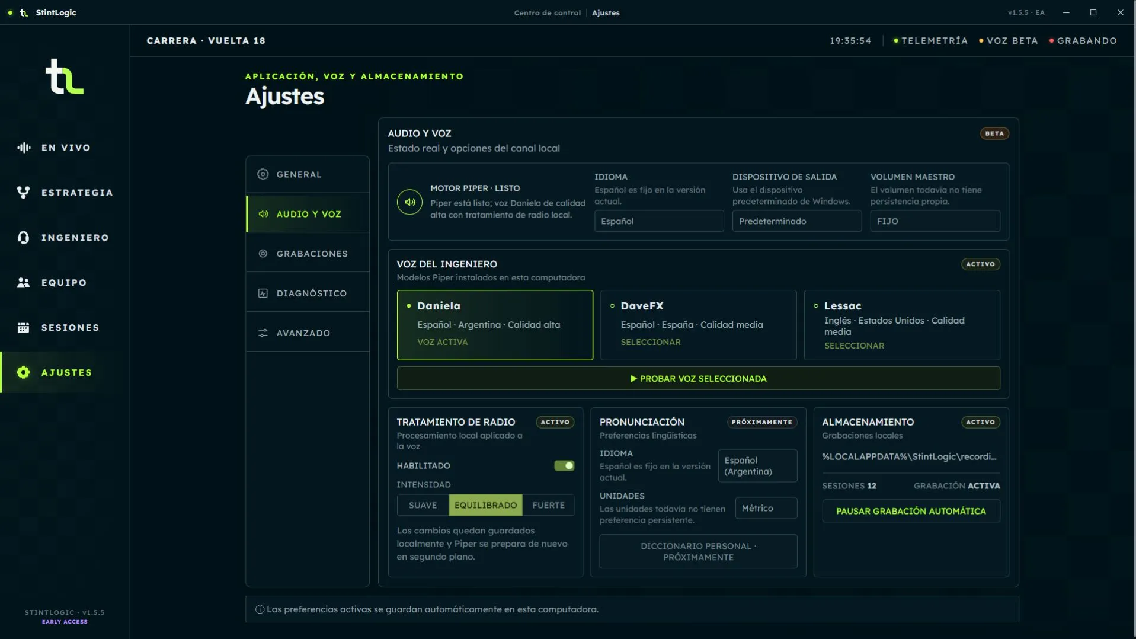
Task: Select the Lessac voice card
Action: pos(902,325)
